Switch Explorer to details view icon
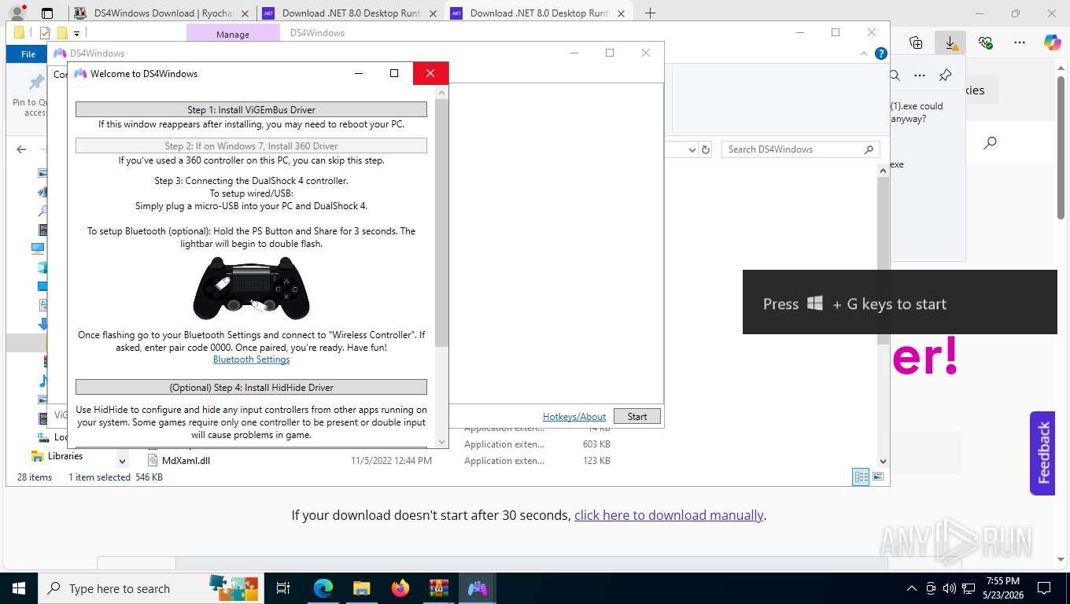 (862, 477)
